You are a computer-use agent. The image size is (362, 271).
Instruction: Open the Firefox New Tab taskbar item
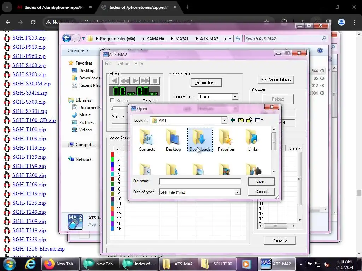click(60, 264)
